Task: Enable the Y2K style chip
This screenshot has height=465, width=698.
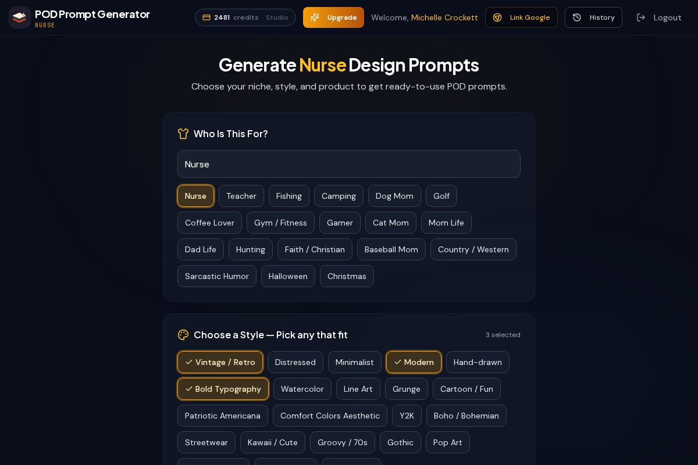Action: click(x=407, y=416)
